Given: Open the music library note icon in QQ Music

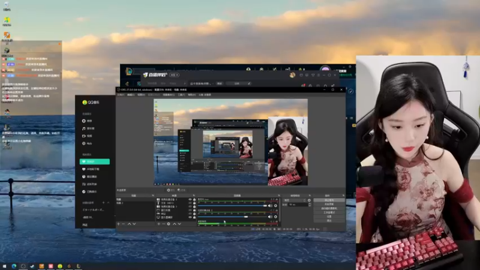Looking at the screenshot, I should [x=88, y=128].
